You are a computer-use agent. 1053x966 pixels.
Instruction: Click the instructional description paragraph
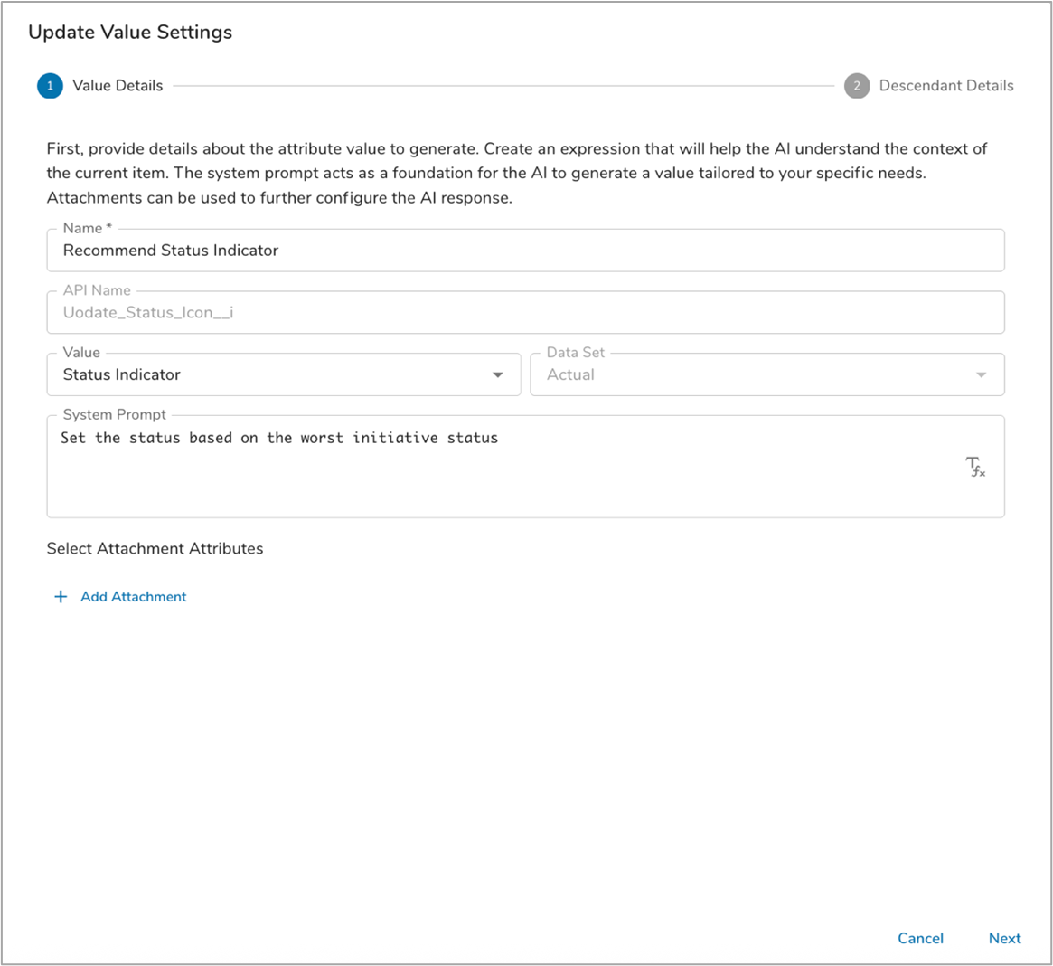coord(517,173)
